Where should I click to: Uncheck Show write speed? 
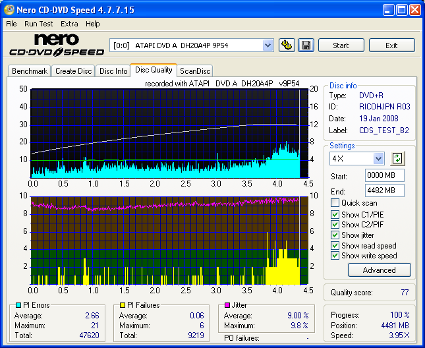tap(335, 256)
